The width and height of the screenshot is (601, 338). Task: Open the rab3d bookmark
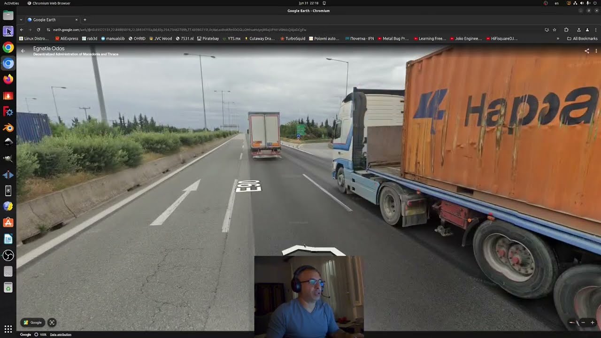[x=89, y=38]
